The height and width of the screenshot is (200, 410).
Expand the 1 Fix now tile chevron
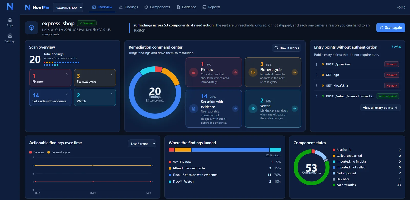(67, 74)
